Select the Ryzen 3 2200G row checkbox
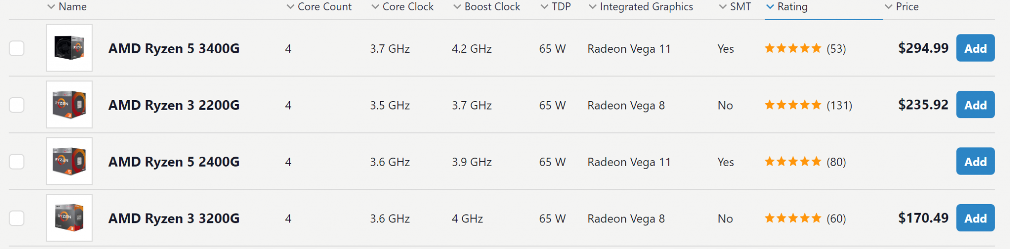This screenshot has height=249, width=1010. point(17,105)
